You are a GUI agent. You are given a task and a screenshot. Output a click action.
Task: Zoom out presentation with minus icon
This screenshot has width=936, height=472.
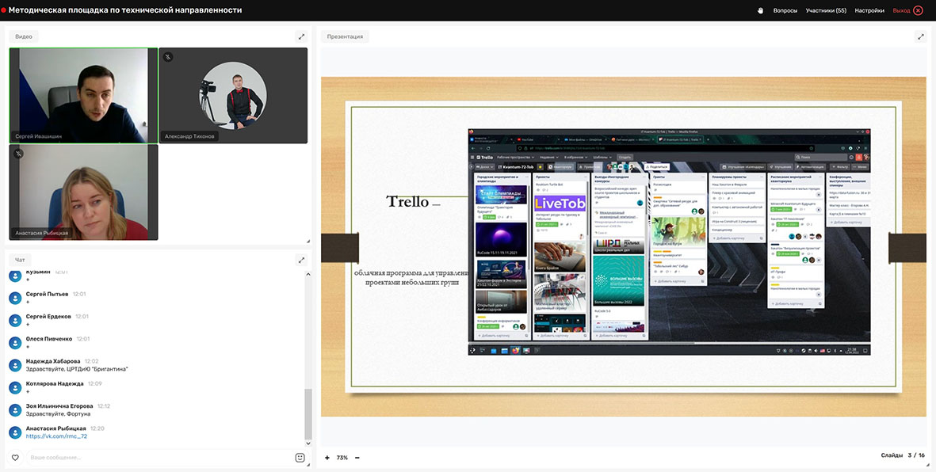[x=357, y=458]
